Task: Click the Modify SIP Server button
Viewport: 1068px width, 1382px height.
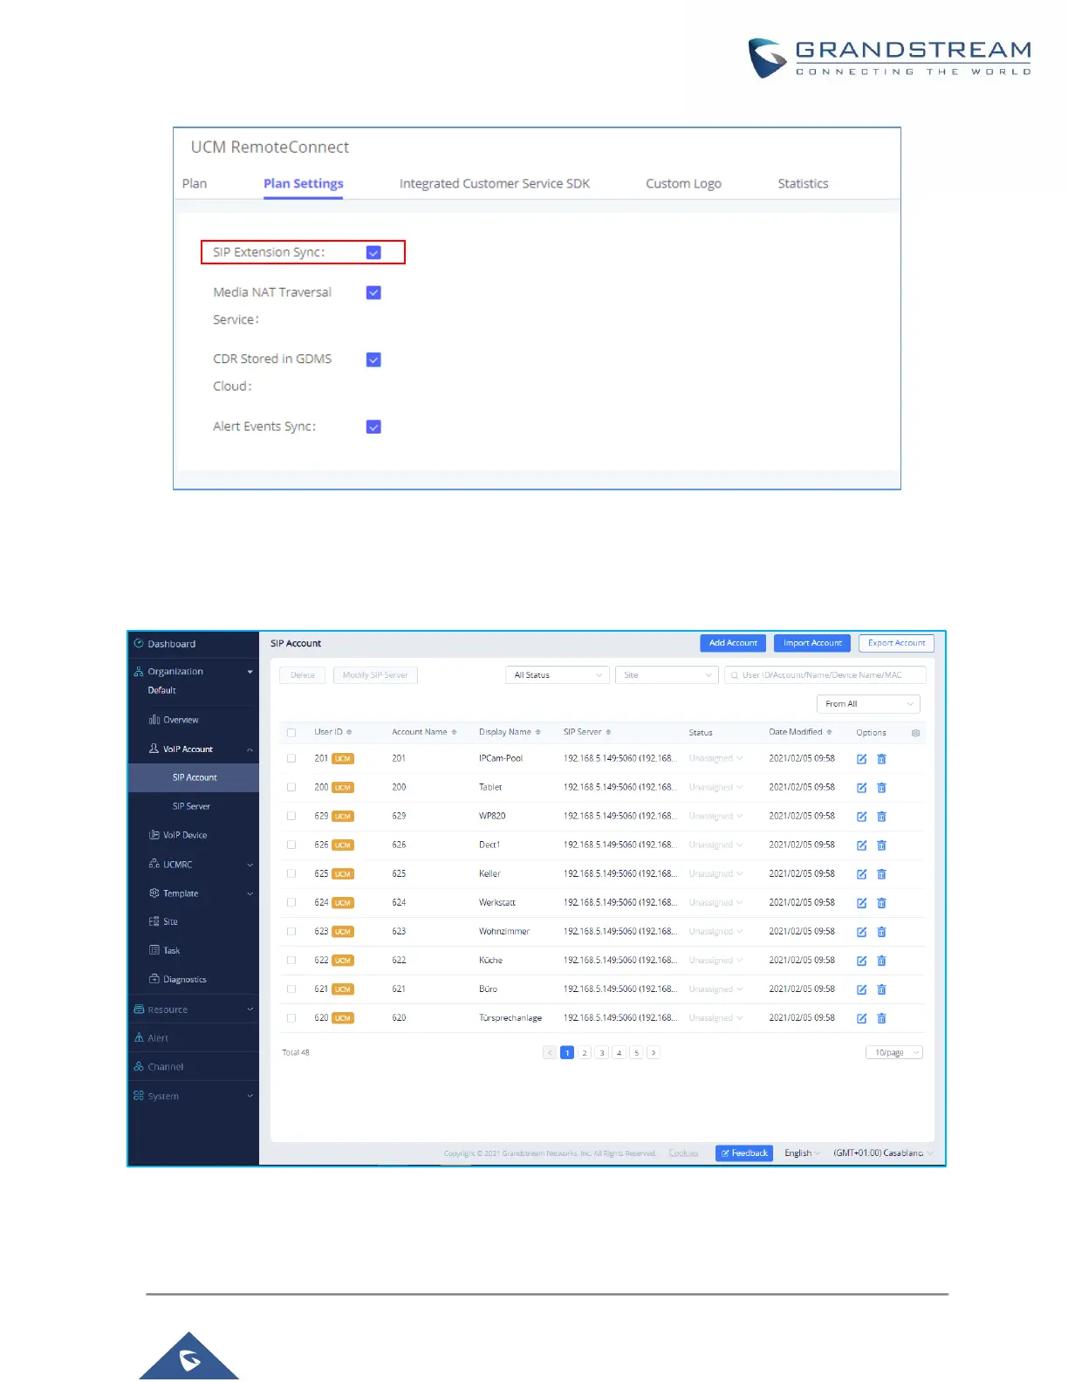Action: 375,675
